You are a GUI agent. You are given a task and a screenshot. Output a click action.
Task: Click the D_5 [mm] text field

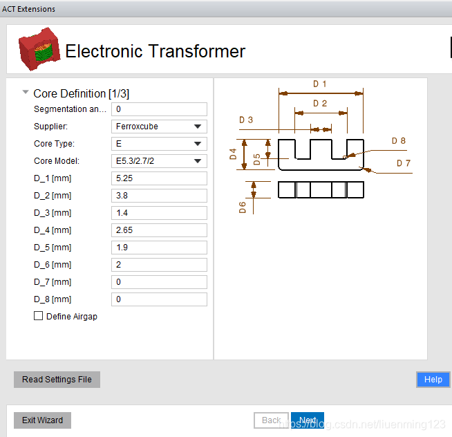tap(159, 248)
